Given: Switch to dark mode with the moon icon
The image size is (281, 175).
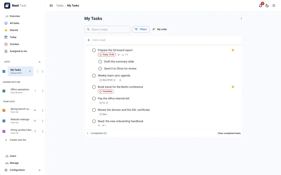Looking at the screenshot, I should click(x=267, y=6).
